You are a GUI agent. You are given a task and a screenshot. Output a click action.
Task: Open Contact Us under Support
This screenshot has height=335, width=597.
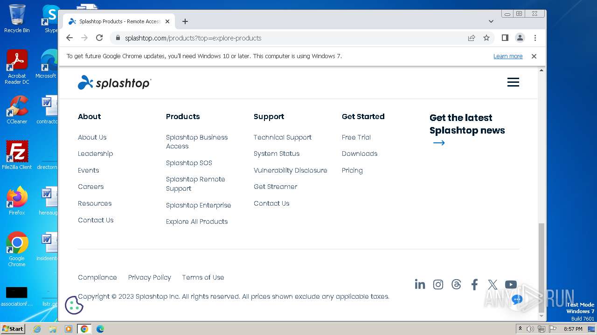tap(271, 203)
